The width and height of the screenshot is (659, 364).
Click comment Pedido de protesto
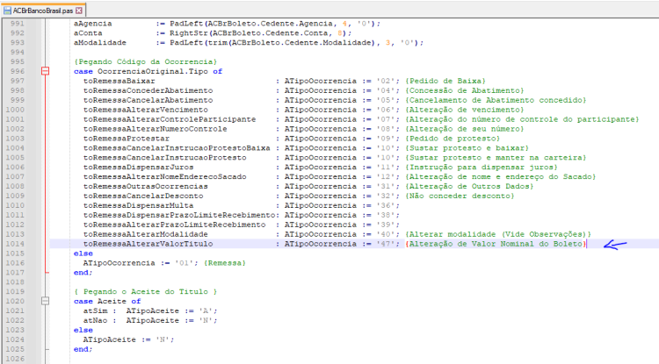point(453,139)
